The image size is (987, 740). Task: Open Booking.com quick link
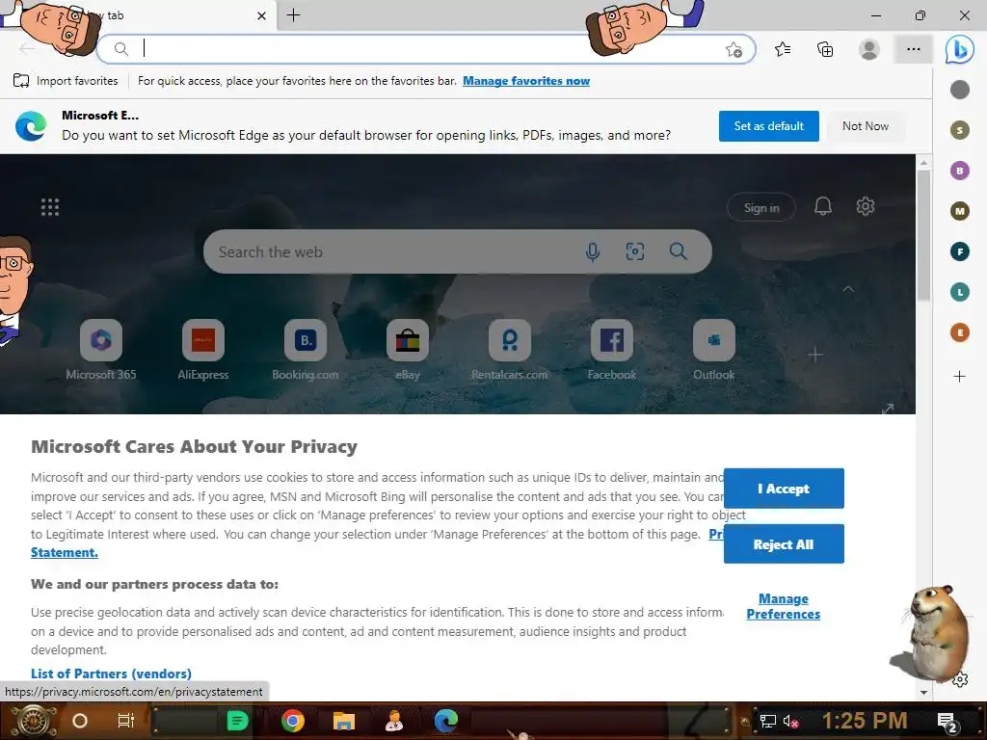tap(306, 351)
